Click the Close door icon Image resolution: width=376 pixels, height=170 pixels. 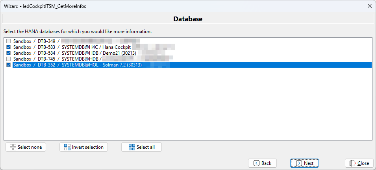click(352, 163)
